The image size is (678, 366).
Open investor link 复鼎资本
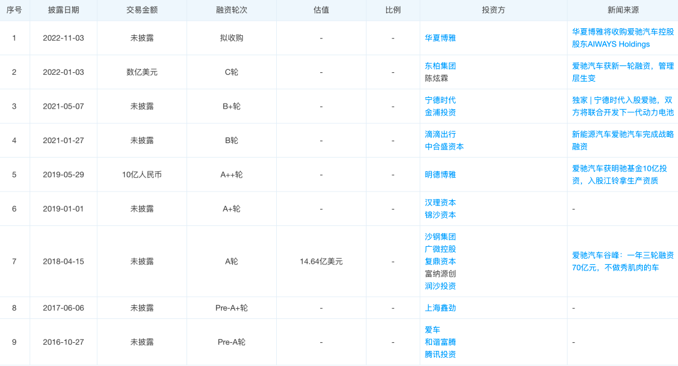(440, 262)
